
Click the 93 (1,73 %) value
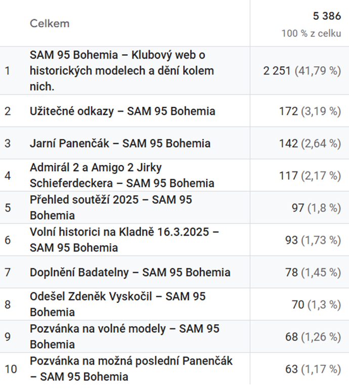313,240
